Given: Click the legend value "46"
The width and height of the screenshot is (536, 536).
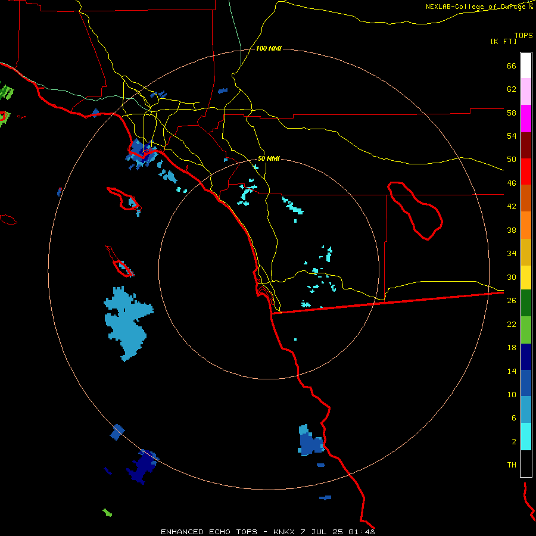Looking at the screenshot, I should (512, 183).
